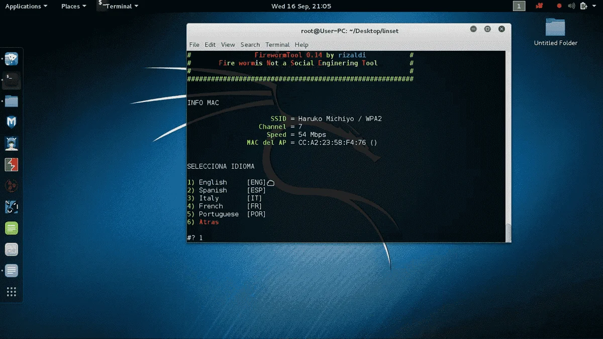Open the volume control in top bar

click(571, 6)
